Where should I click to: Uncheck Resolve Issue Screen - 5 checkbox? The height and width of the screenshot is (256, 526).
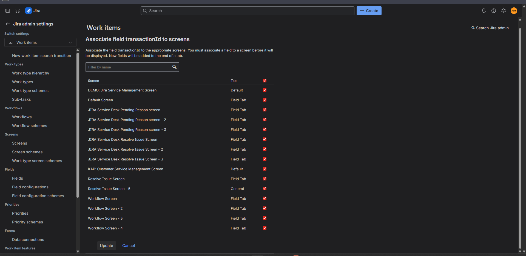coord(265,188)
